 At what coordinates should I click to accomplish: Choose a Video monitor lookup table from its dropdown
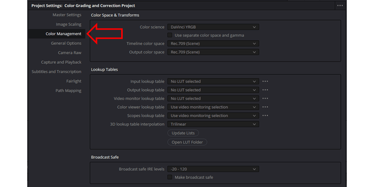(213, 98)
